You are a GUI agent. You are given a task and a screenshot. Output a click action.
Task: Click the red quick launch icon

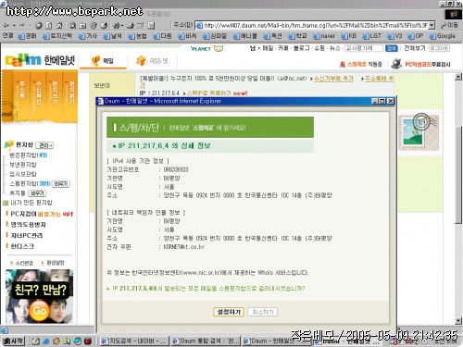click(88, 341)
